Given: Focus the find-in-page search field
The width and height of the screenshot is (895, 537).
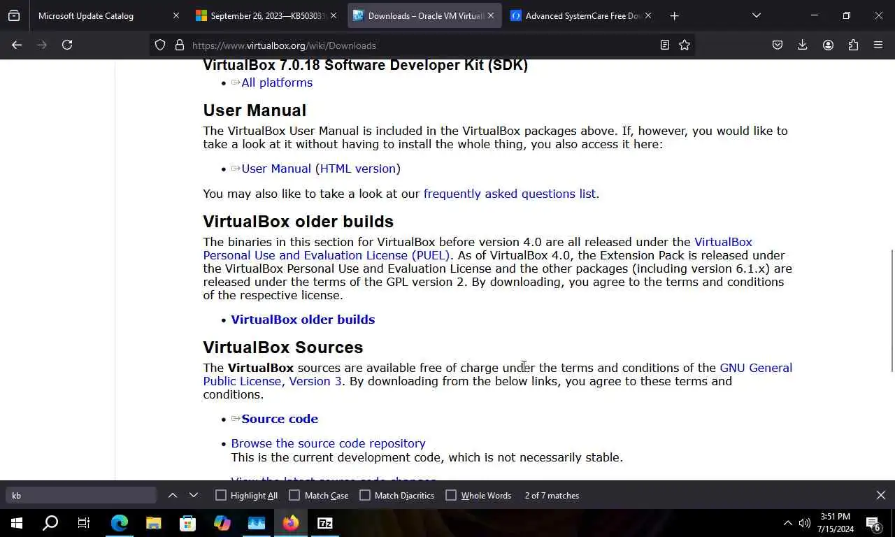Looking at the screenshot, I should click(81, 495).
